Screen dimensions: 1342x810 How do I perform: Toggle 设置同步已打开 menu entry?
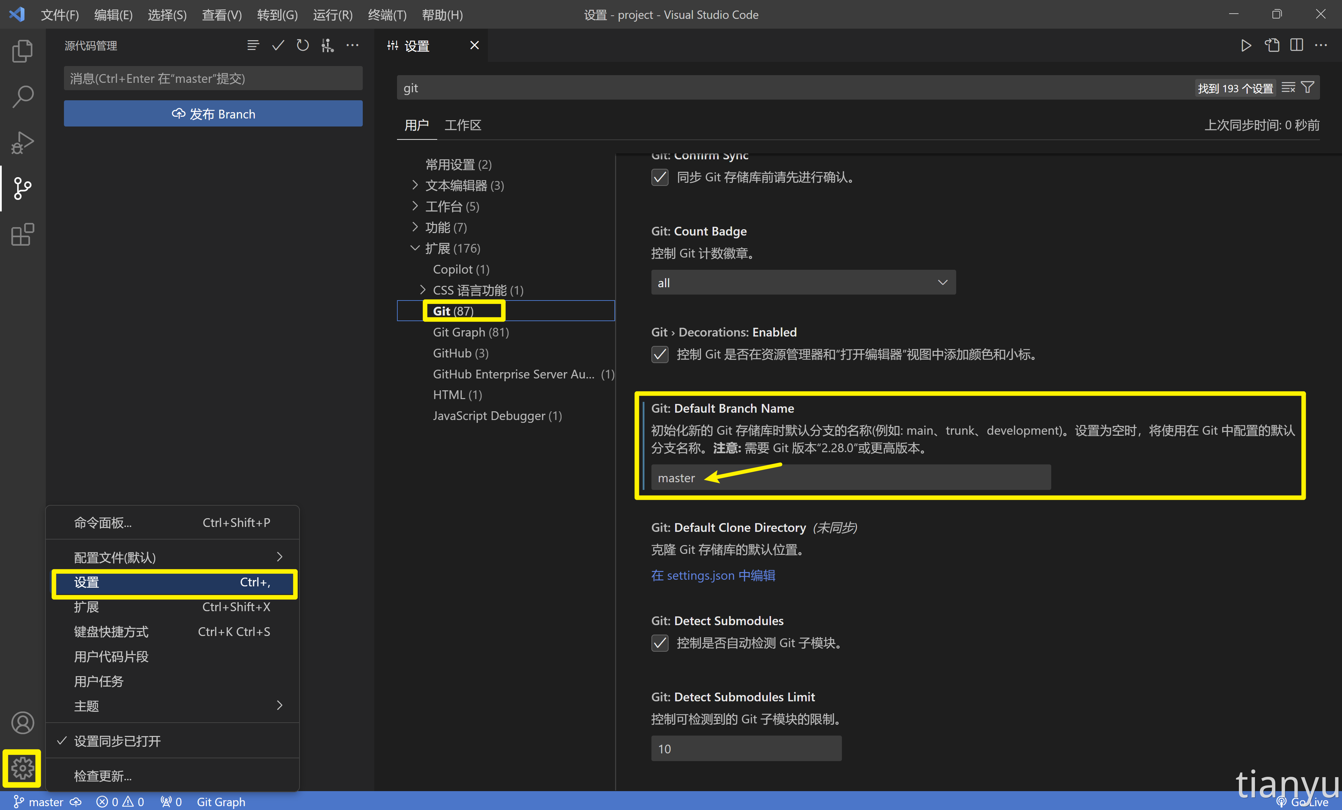[x=172, y=741]
